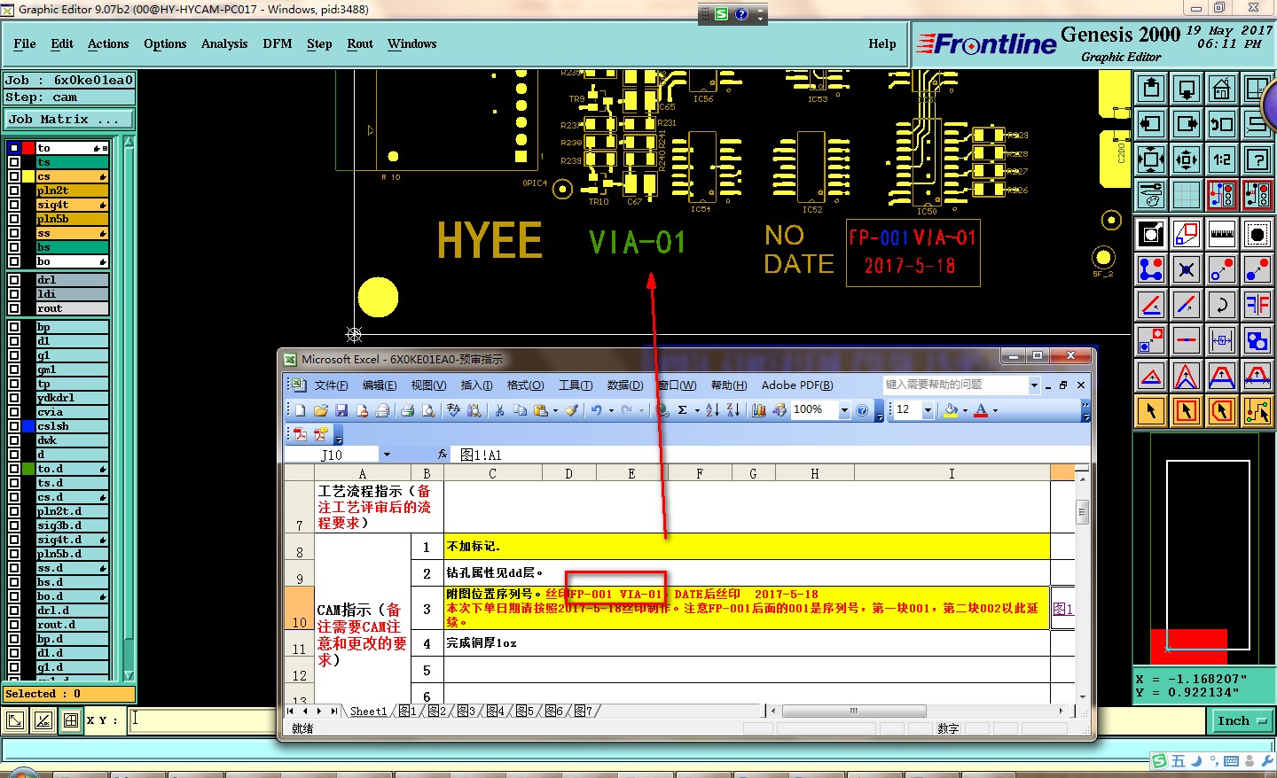The width and height of the screenshot is (1277, 778).
Task: Toggle the grid display icon
Action: point(1187,195)
